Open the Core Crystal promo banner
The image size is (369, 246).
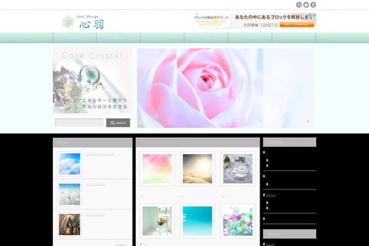[x=92, y=81]
